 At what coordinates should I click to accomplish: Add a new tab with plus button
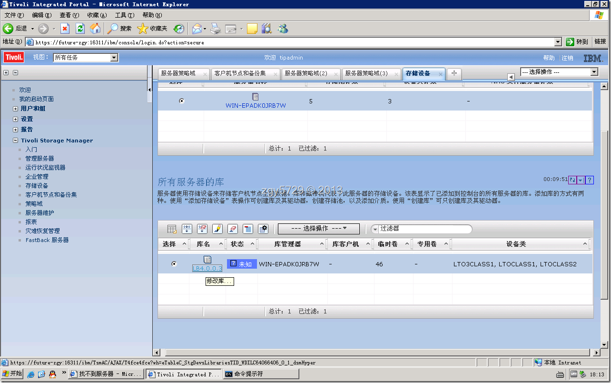click(454, 73)
